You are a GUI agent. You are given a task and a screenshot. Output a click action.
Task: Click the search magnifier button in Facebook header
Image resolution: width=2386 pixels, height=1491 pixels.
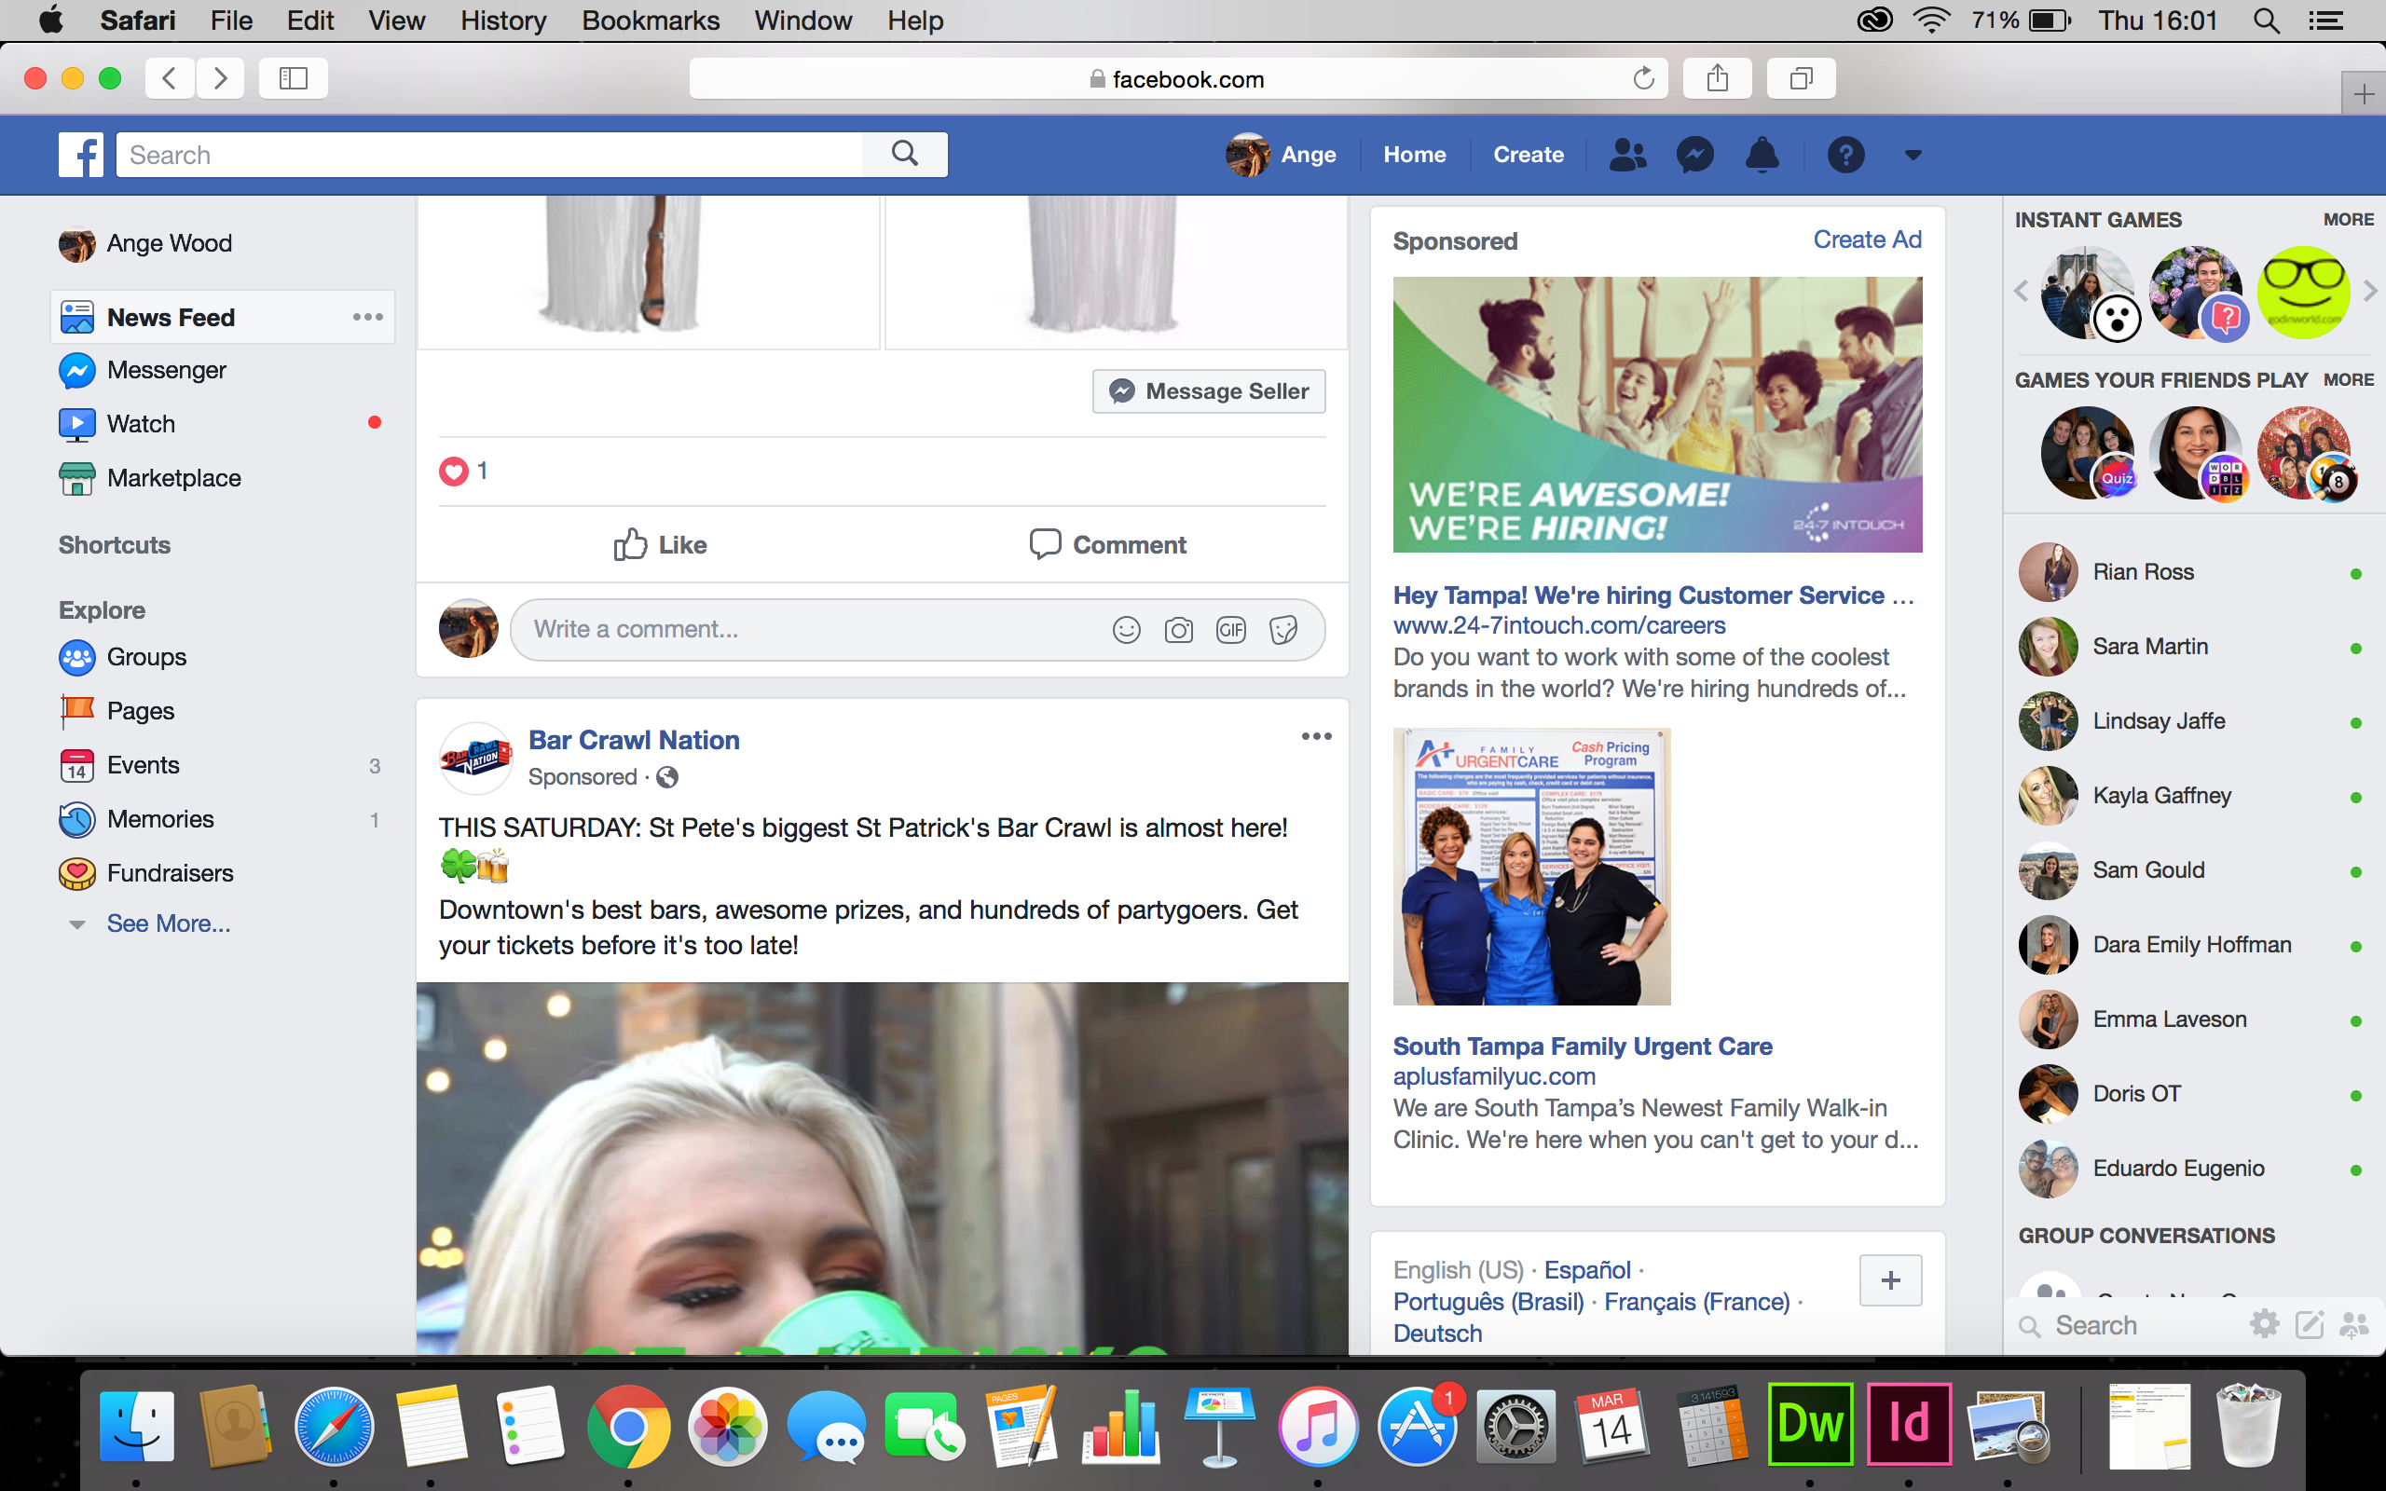904,154
